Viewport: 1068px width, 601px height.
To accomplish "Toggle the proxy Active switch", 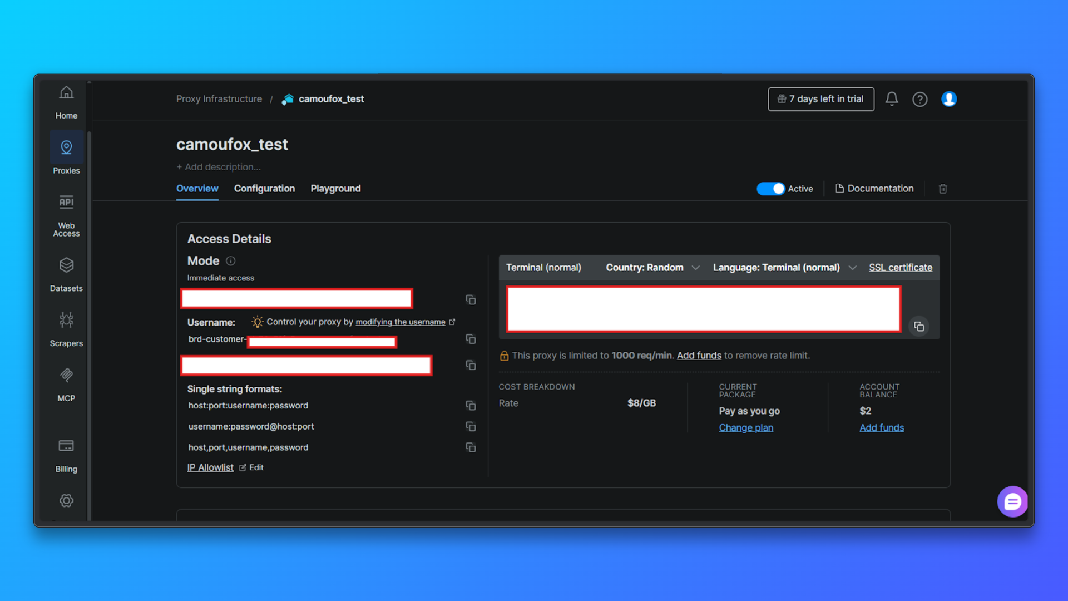I will [x=770, y=189].
